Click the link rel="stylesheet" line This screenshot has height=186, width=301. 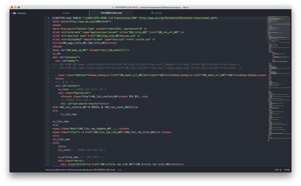pyautogui.click(x=104, y=39)
